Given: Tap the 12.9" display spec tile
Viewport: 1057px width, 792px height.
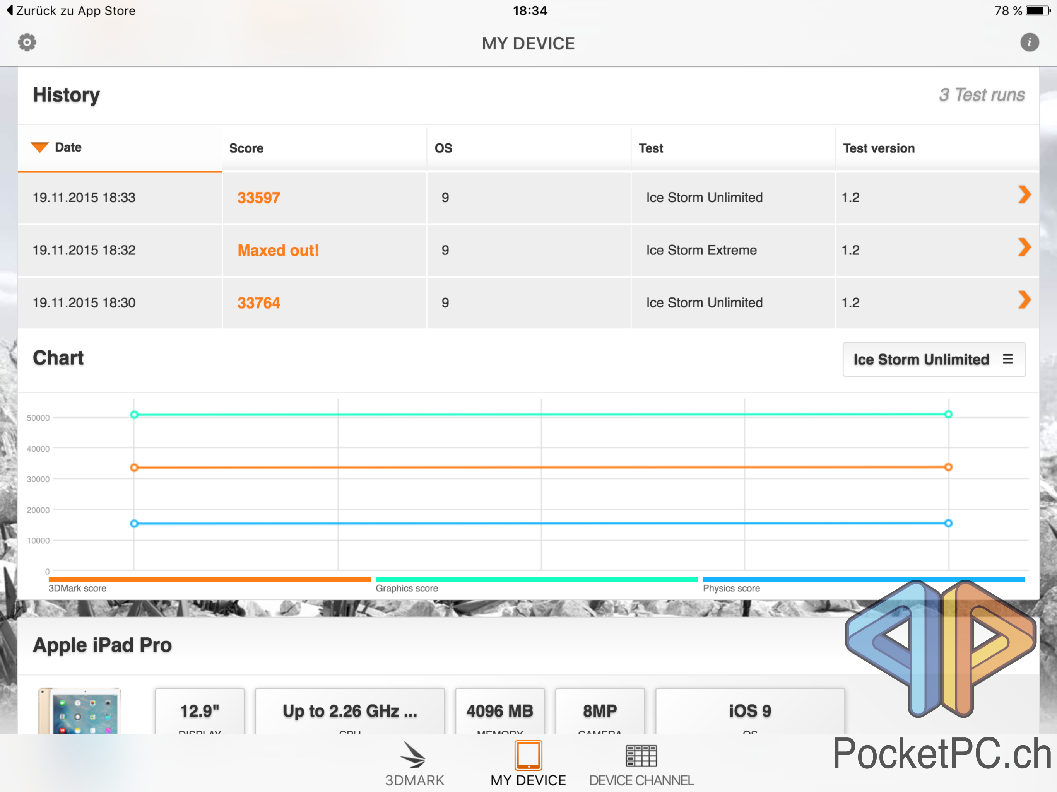Looking at the screenshot, I should pyautogui.click(x=200, y=711).
